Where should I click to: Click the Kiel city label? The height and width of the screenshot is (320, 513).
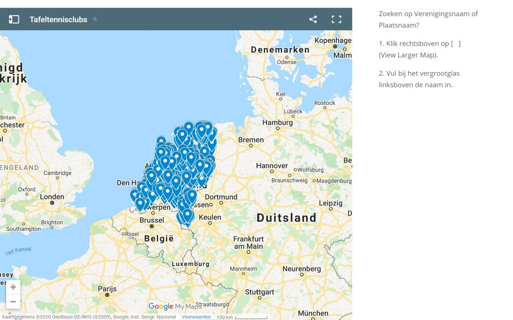click(x=281, y=94)
